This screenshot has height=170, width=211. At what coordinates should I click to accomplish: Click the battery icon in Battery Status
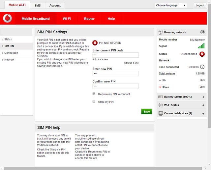(161, 97)
